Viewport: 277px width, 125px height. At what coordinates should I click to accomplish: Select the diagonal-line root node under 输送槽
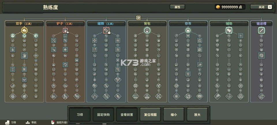point(261,30)
